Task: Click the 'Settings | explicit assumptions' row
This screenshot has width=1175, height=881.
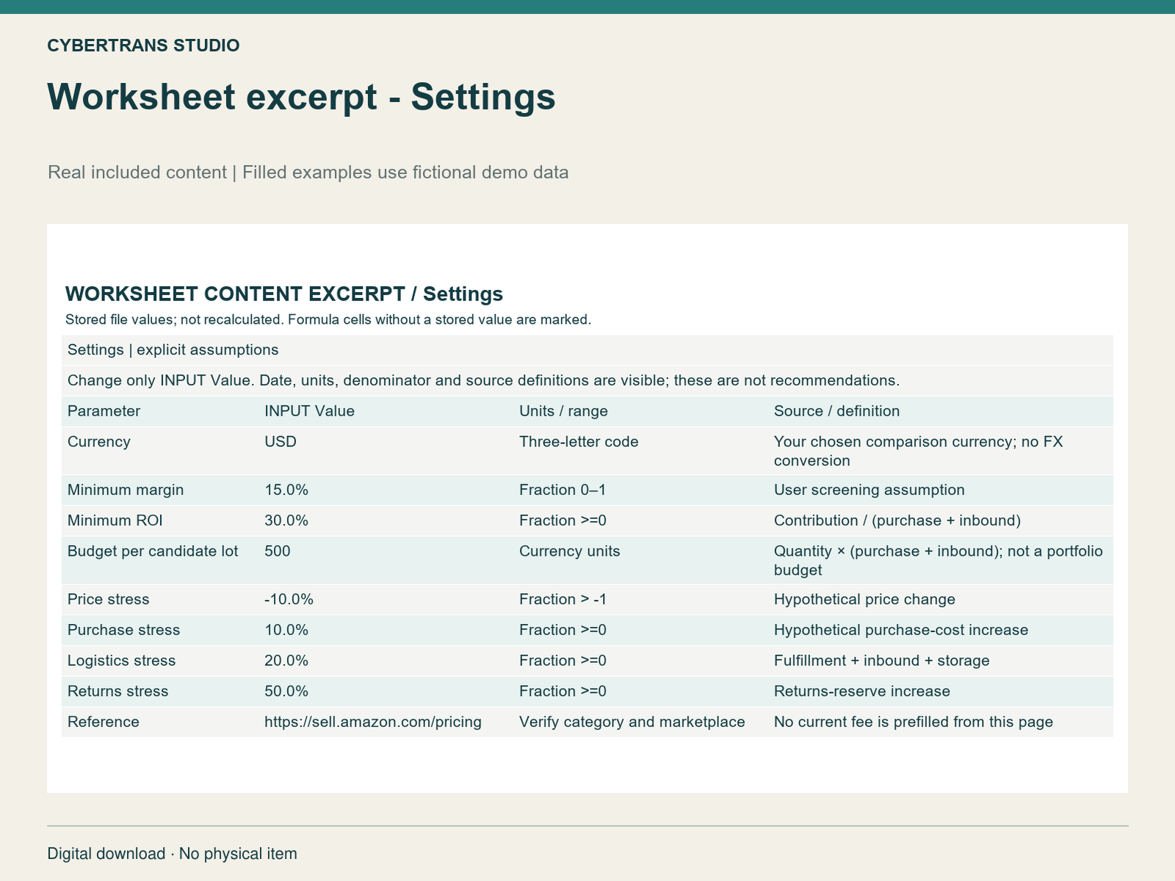Action: [x=587, y=350]
